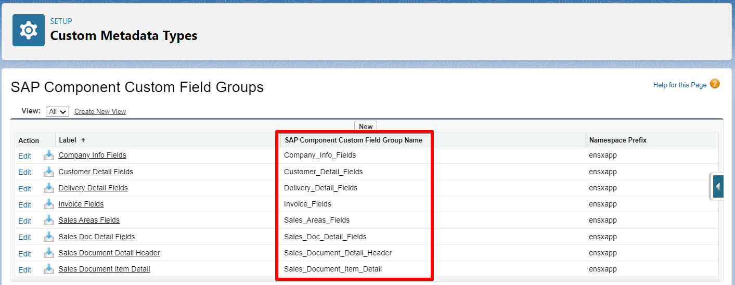Open the Invoice Fields label link
Screen dimensions: 735x285
[x=81, y=204]
